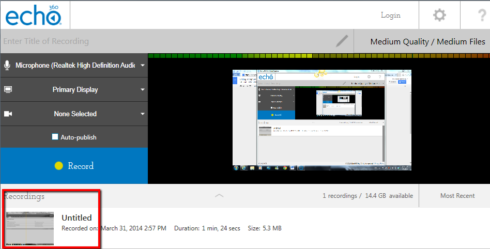Open the Login link
Screen dimensions: 490x249
coord(391,15)
